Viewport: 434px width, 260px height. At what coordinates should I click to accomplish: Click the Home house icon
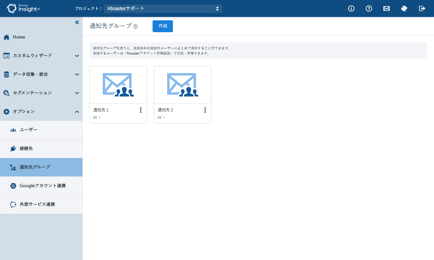[x=6, y=37]
